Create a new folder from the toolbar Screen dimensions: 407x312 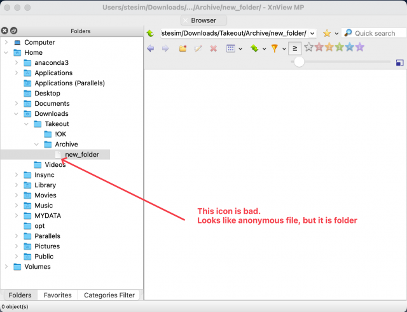[183, 48]
